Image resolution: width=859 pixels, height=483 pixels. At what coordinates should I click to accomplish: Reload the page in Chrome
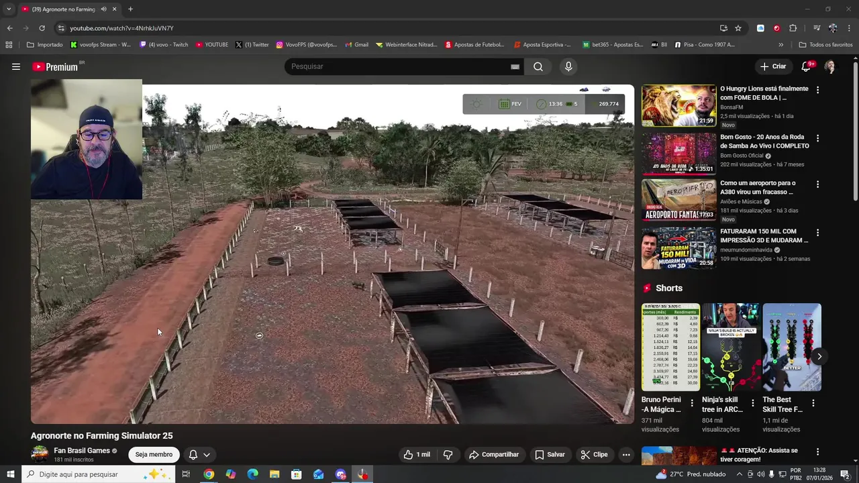(42, 28)
